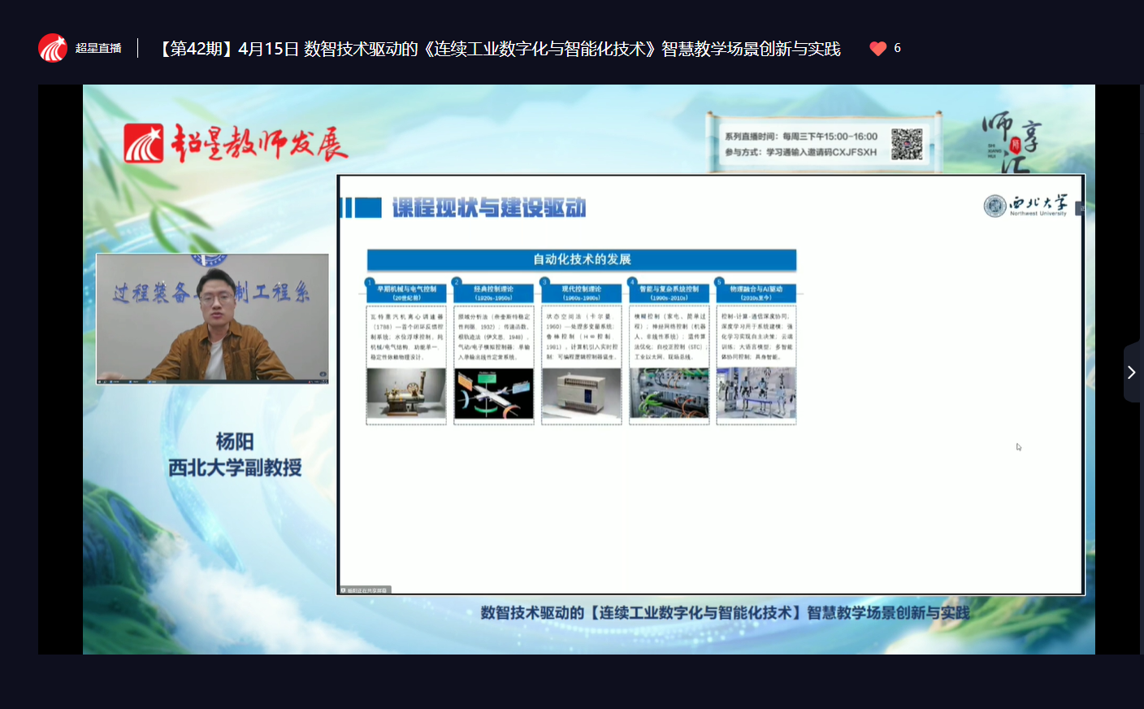Expand the right side panel with the chevron arrow
The image size is (1144, 709).
[1131, 372]
